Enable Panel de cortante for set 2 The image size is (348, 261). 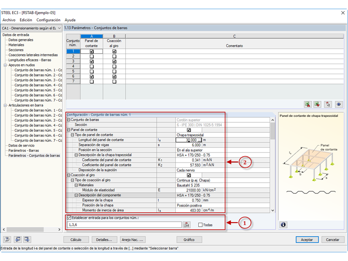pos(92,56)
